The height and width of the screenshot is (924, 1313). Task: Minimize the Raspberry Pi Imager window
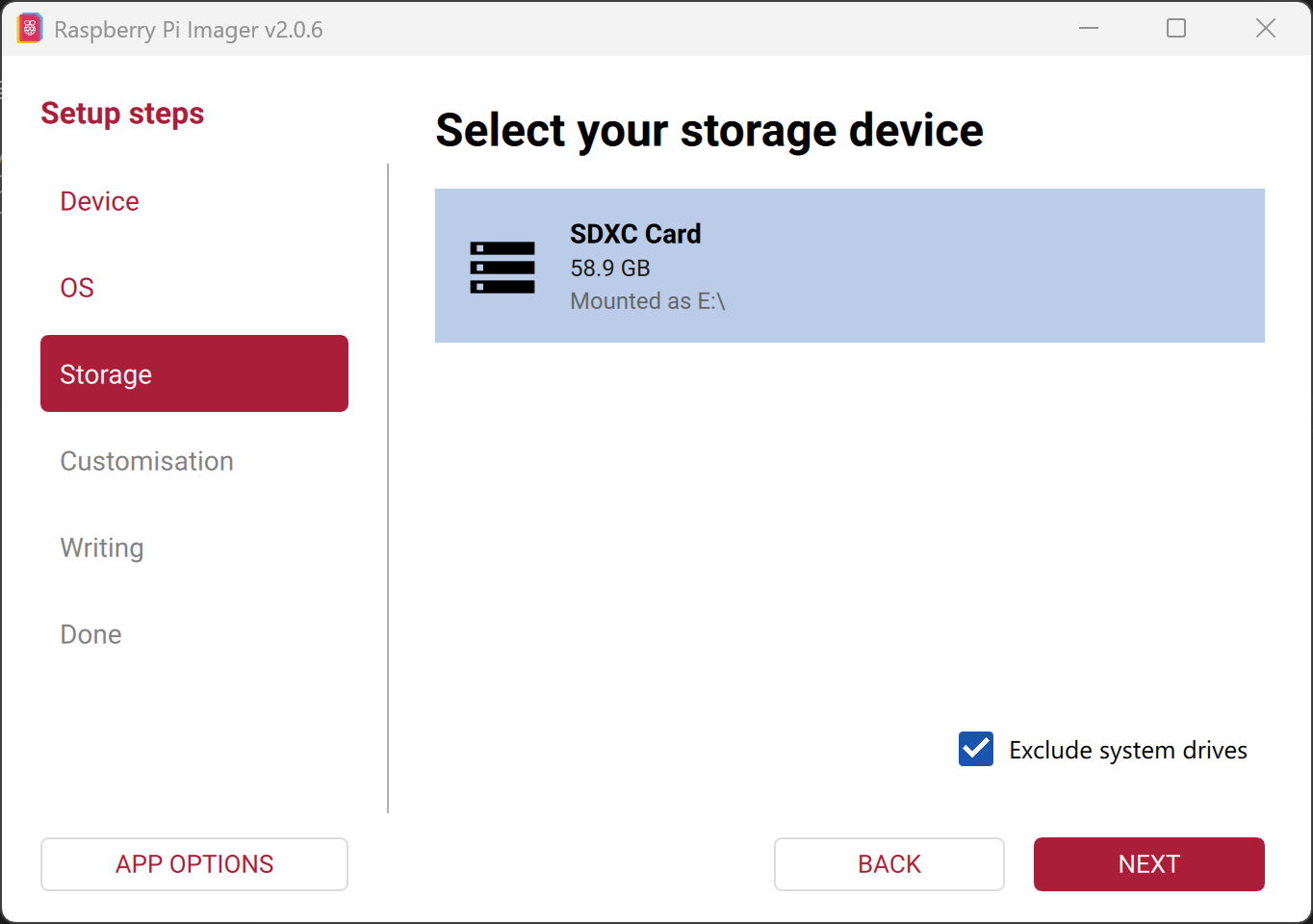click(x=1089, y=29)
